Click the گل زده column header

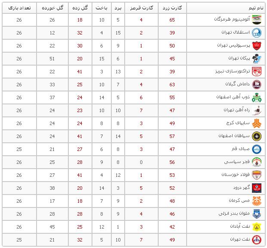point(80,8)
